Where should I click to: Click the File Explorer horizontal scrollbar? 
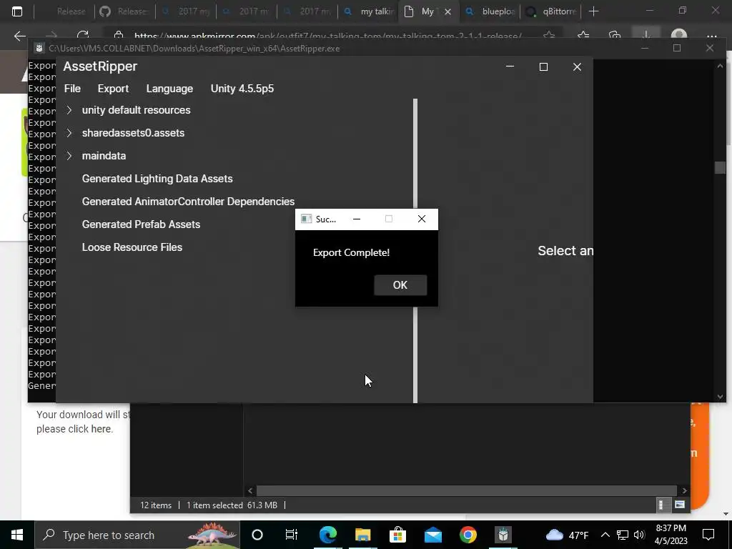pyautogui.click(x=466, y=490)
